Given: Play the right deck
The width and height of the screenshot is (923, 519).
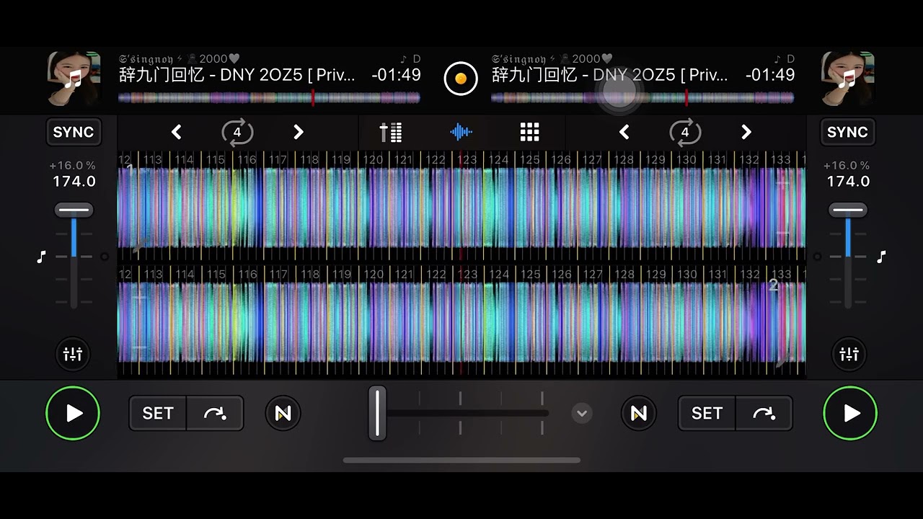Looking at the screenshot, I should tap(850, 413).
